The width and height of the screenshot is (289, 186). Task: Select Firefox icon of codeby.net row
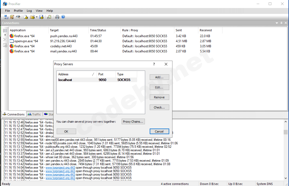pyautogui.click(x=12, y=46)
